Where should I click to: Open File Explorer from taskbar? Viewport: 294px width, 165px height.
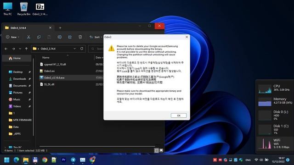click(x=26, y=160)
